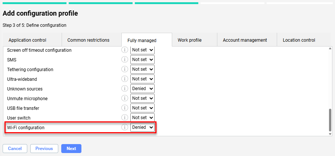Viewport: 335px width, 156px height.
Task: View info for USB file transfer
Action: pyautogui.click(x=125, y=108)
